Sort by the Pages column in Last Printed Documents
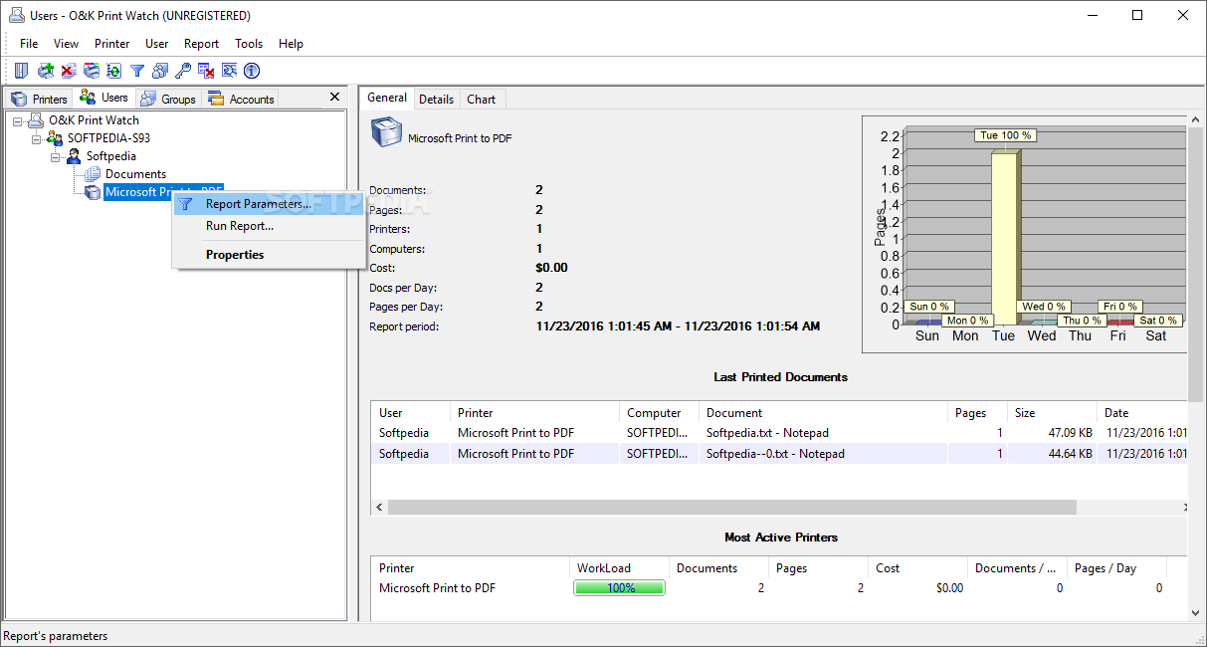The width and height of the screenshot is (1207, 647). (977, 413)
